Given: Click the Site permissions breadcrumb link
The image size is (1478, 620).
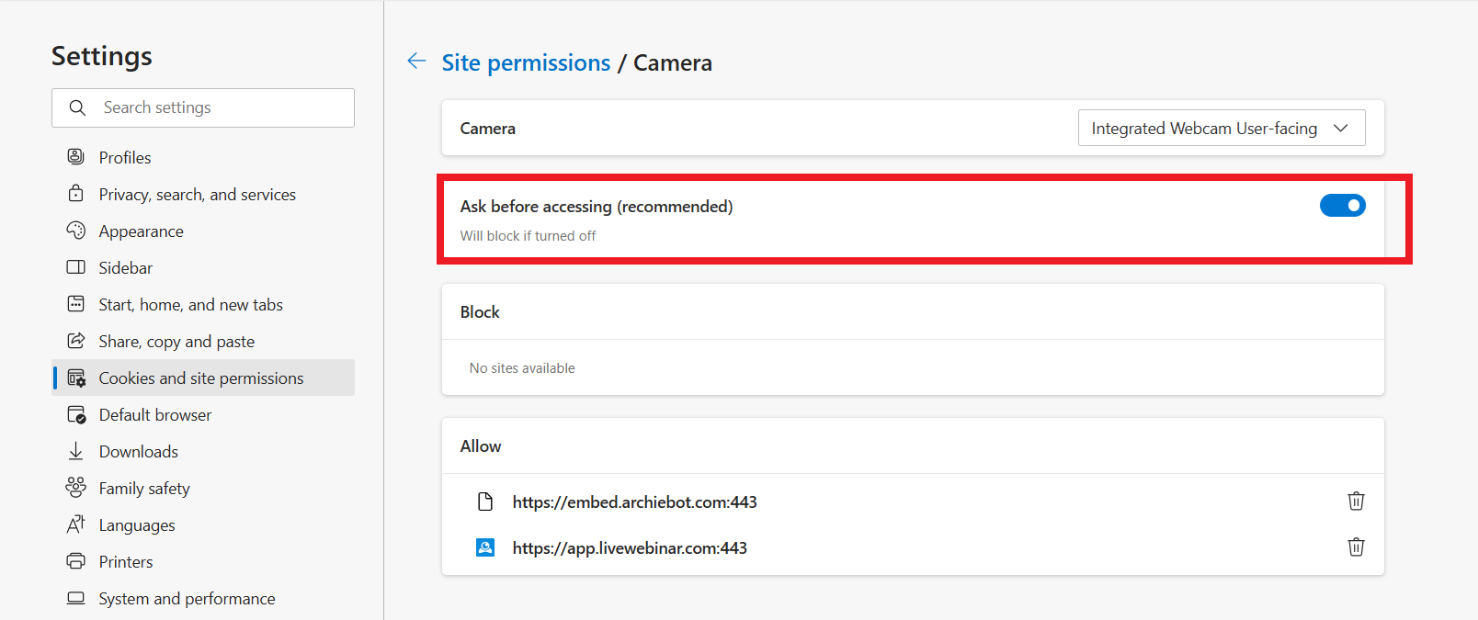Looking at the screenshot, I should [526, 62].
